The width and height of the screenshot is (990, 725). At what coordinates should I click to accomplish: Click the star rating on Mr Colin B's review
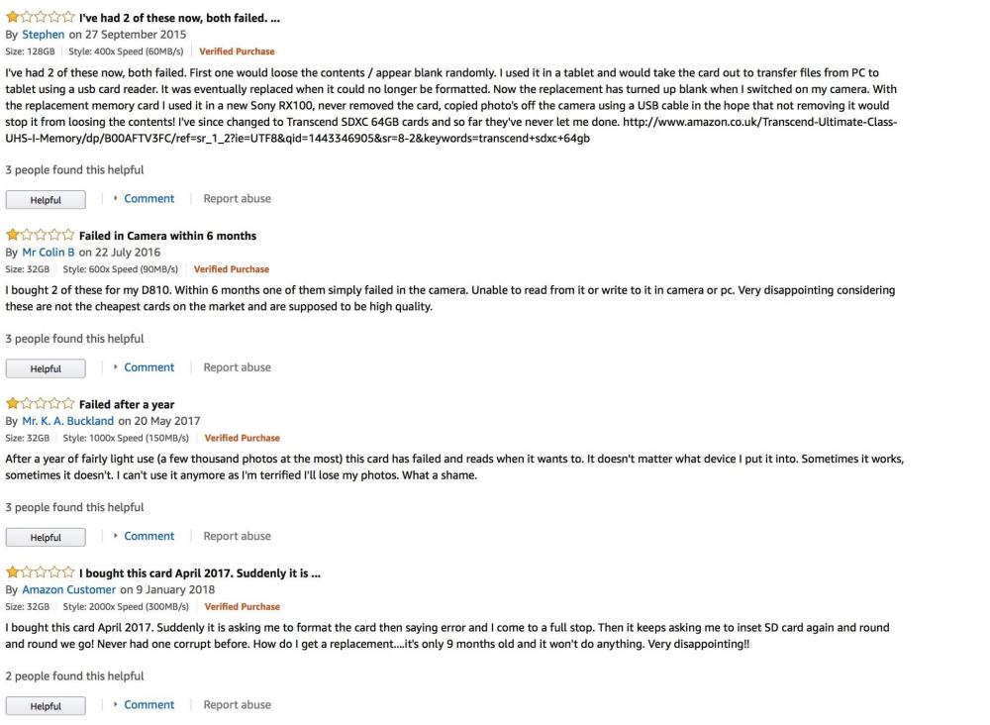click(x=40, y=236)
